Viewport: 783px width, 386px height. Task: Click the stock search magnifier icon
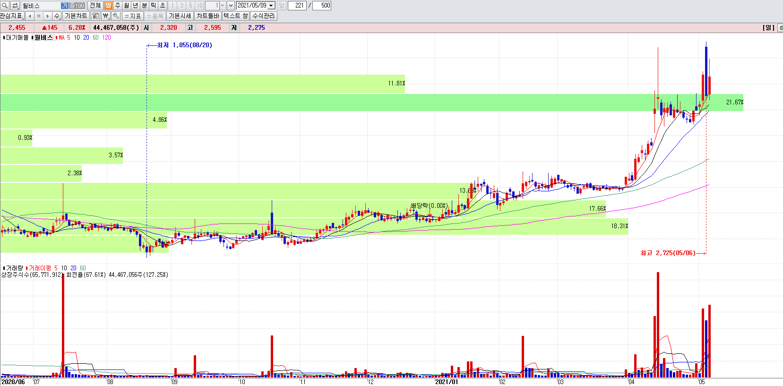point(5,6)
